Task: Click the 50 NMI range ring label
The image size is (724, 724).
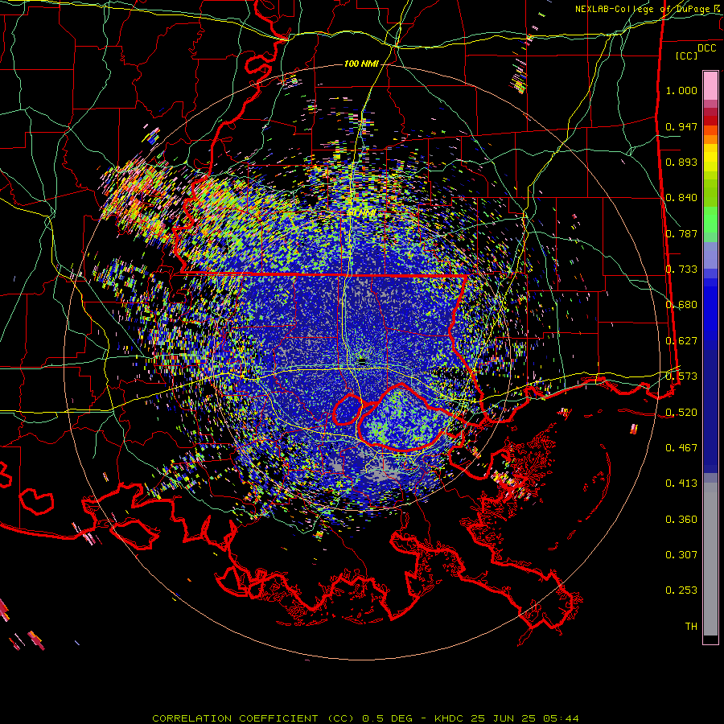Action: [x=361, y=213]
